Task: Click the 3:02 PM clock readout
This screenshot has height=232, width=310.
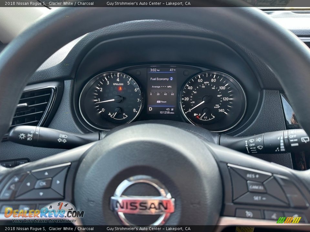Action: click(x=155, y=70)
